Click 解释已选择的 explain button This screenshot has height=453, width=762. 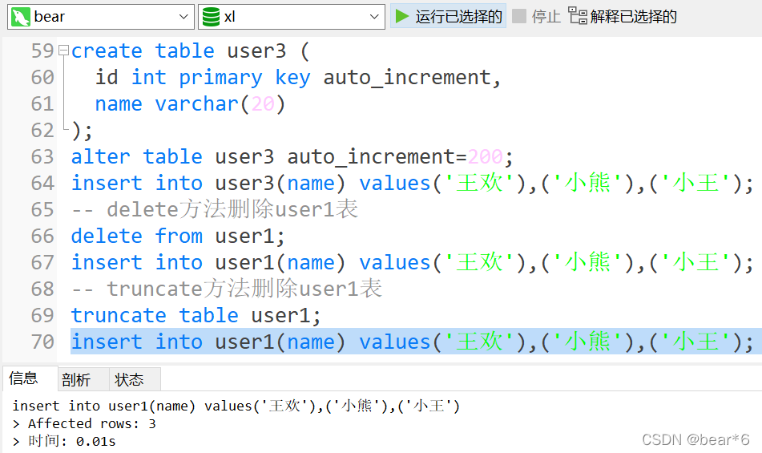coord(623,17)
